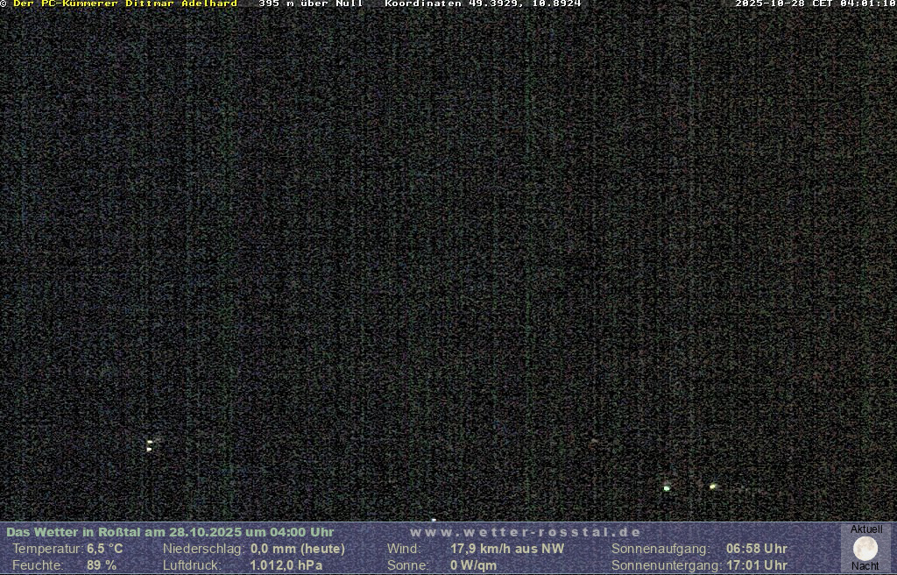
Task: Click the Niederschlag value 0,0 mm (heute)
Action: 298,549
